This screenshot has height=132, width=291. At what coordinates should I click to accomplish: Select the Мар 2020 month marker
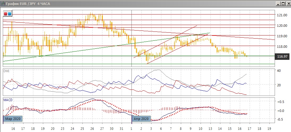tap(13, 119)
